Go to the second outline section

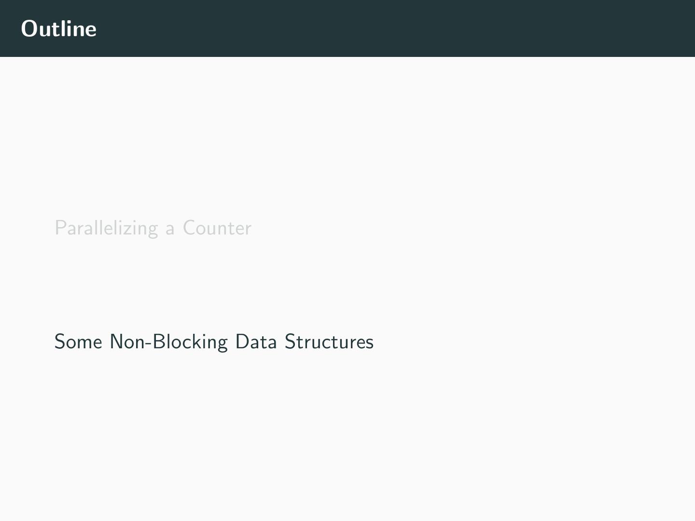pyautogui.click(x=214, y=342)
